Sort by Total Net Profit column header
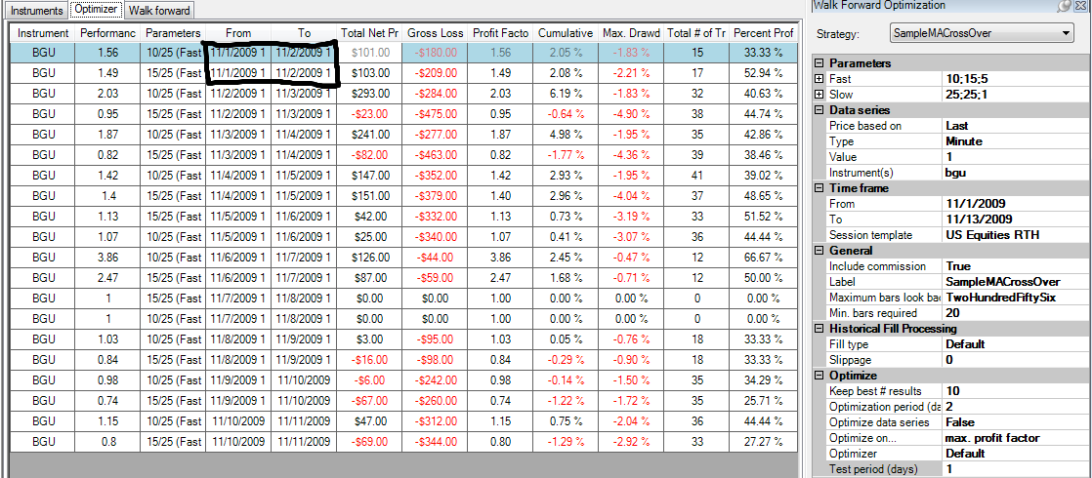This screenshot has height=478, width=1092. 369,33
